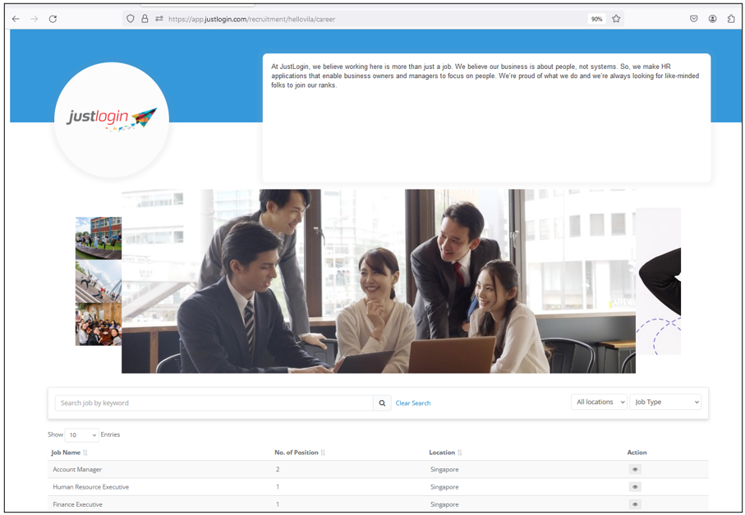Image resolution: width=745 pixels, height=515 pixels.
Task: Click Singapore in the Finance Executive row
Action: (x=444, y=504)
